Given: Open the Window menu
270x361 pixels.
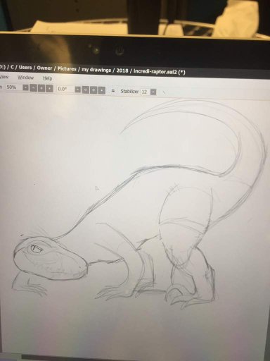Looking at the screenshot, I should click(x=26, y=78).
